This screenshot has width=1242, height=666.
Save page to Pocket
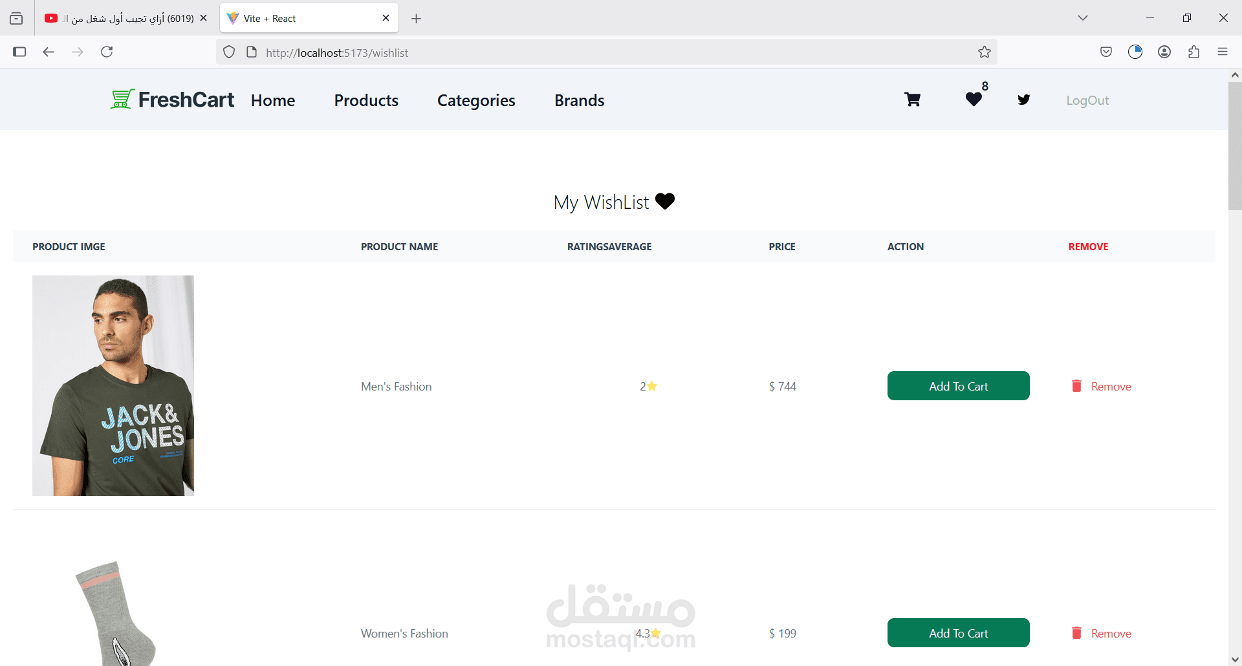[1106, 52]
